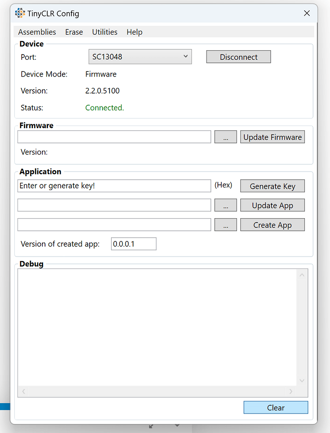Click the Update Firmware button

(x=272, y=137)
